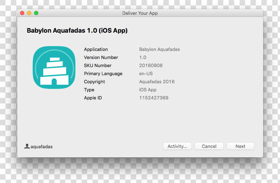This screenshot has height=183, width=280.
Task: Click the Copyright label
Action: (x=95, y=82)
